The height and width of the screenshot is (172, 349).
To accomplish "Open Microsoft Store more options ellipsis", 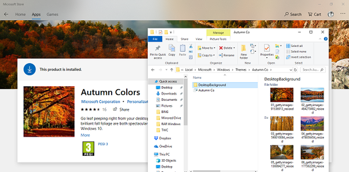I will coord(343,14).
